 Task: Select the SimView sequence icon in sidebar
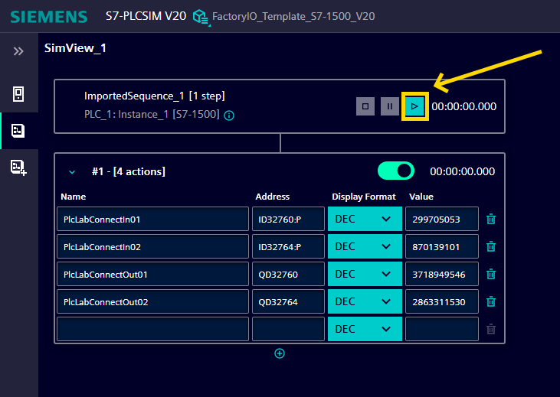(18, 131)
